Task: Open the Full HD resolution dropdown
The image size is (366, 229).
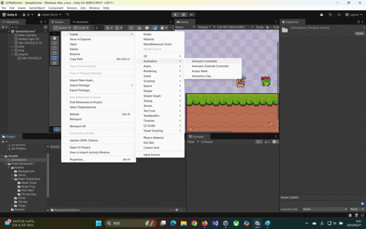Action: point(235,27)
